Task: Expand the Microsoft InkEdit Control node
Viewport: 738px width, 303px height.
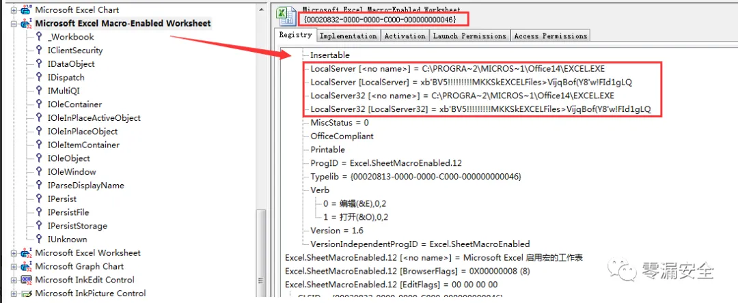Action: 13,280
